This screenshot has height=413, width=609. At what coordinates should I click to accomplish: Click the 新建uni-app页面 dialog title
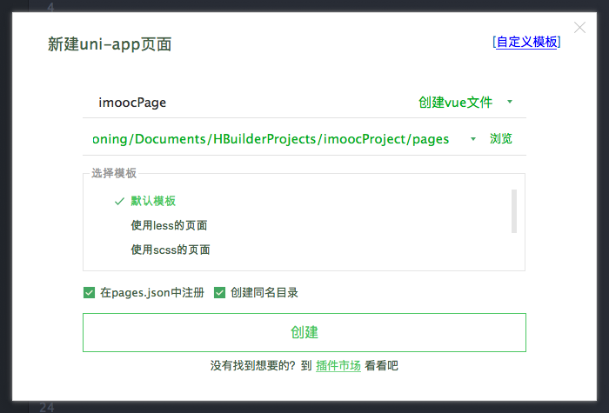[110, 45]
